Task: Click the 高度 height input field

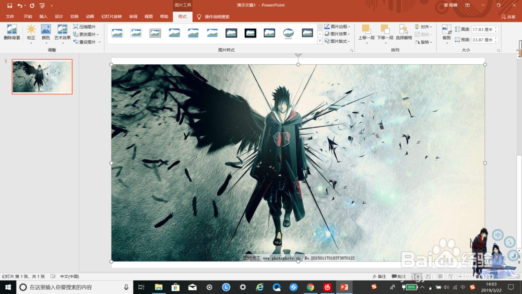Action: tap(482, 29)
